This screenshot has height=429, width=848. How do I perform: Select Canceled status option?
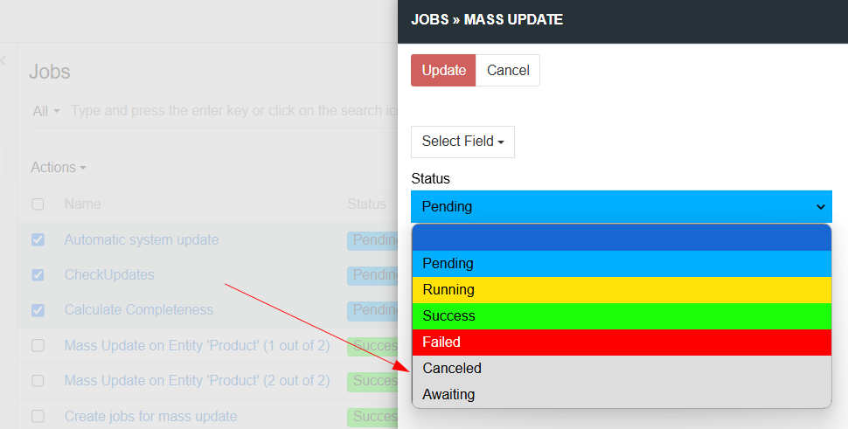(622, 369)
